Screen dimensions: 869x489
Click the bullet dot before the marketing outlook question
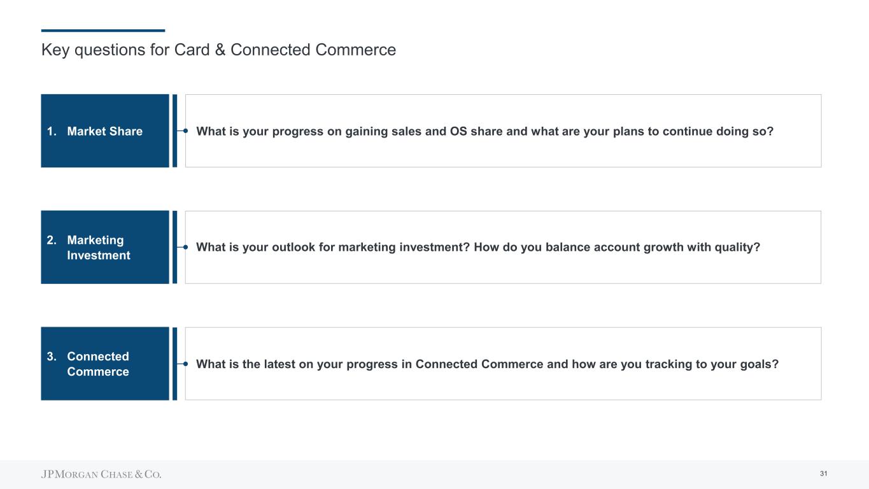(x=185, y=247)
